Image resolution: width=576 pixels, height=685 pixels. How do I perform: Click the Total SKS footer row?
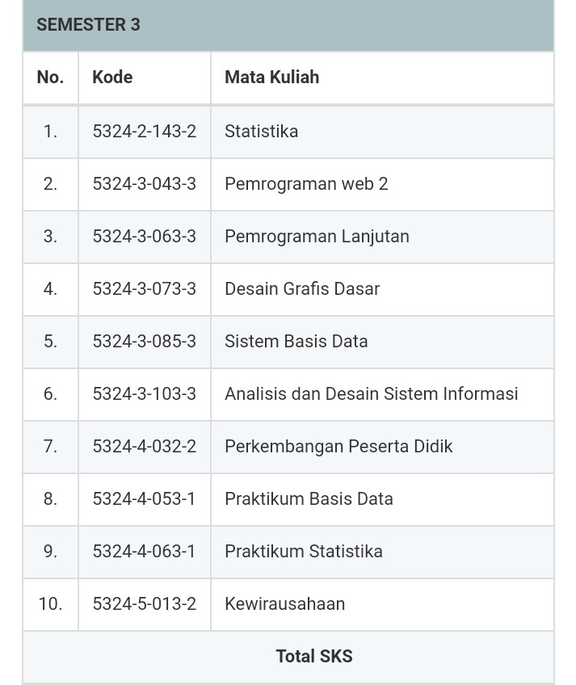coord(288,657)
